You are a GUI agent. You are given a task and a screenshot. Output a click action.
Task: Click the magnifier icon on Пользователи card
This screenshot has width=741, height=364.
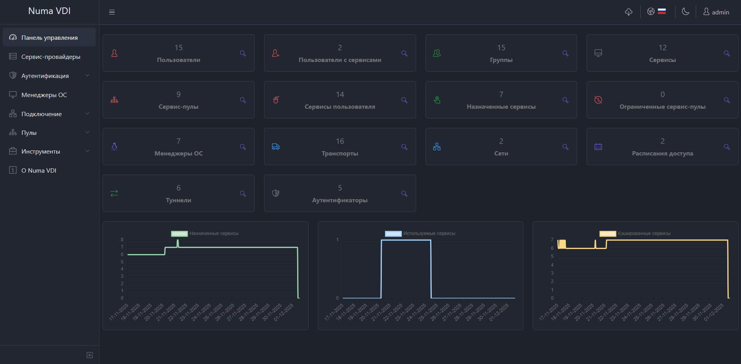point(243,53)
